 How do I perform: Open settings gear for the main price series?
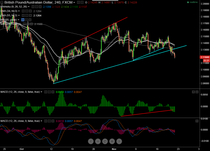pos(82,2)
